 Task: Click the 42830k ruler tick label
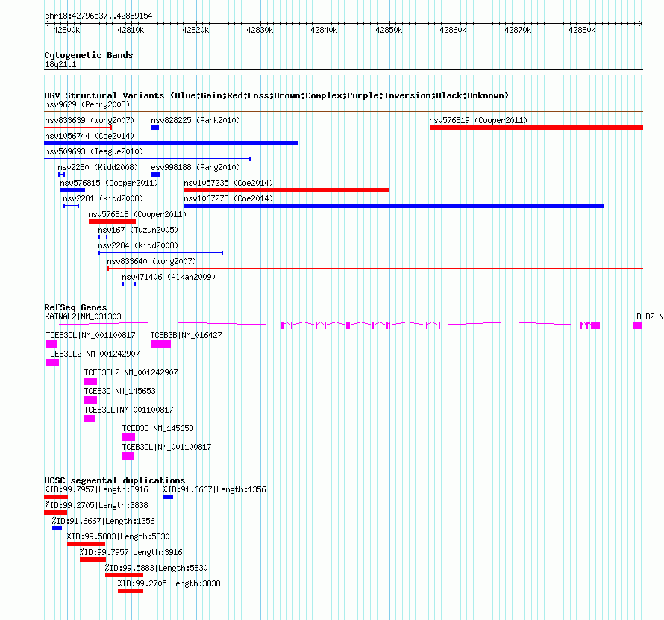(260, 30)
